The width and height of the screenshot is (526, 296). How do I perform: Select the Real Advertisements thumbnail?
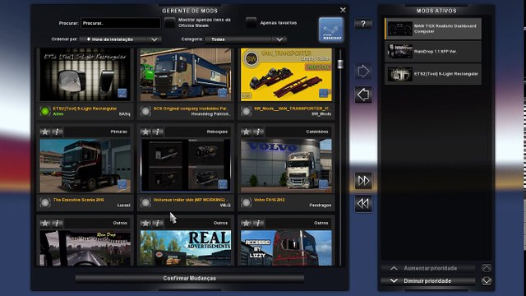click(186, 248)
